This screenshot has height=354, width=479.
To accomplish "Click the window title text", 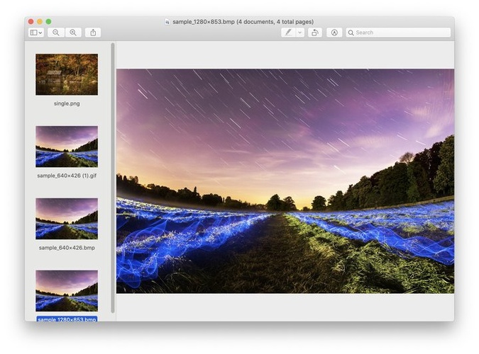I will 243,22.
